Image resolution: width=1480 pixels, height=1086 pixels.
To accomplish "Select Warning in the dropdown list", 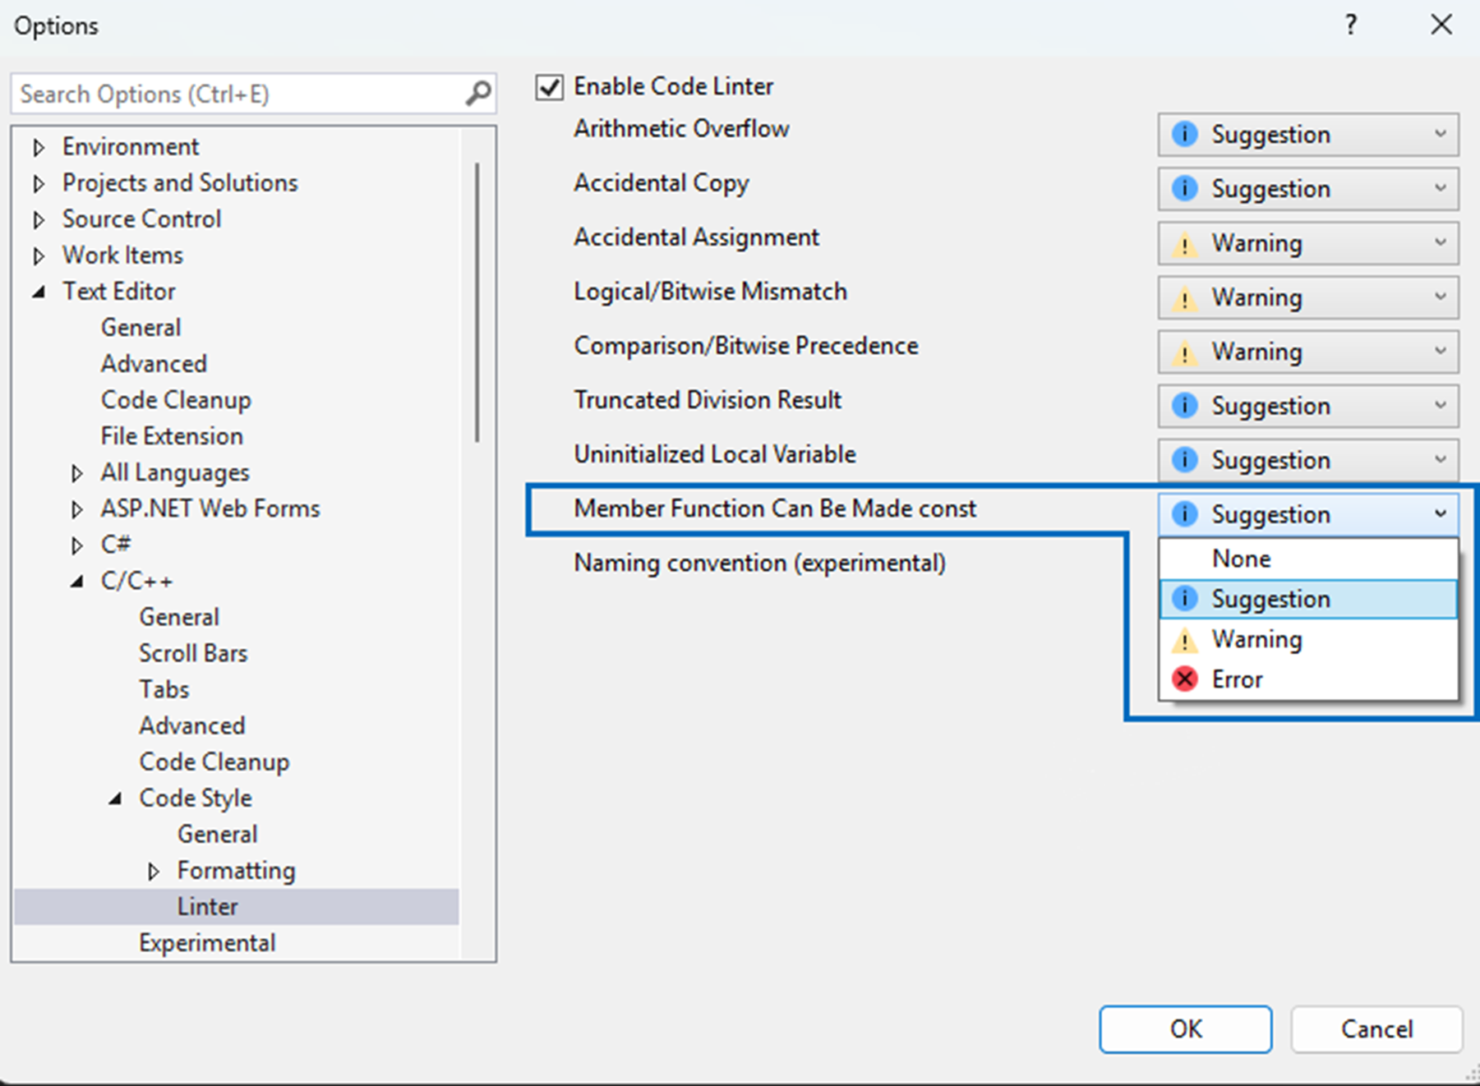I will tap(1308, 640).
